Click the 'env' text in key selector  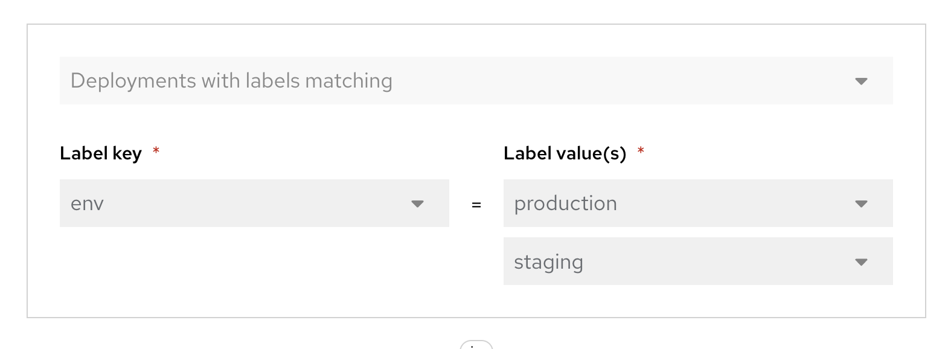[87, 204]
